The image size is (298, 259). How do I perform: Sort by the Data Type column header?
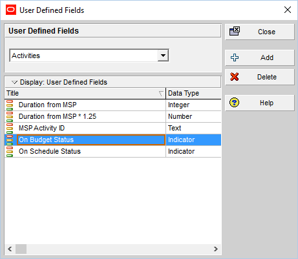pyautogui.click(x=193, y=93)
